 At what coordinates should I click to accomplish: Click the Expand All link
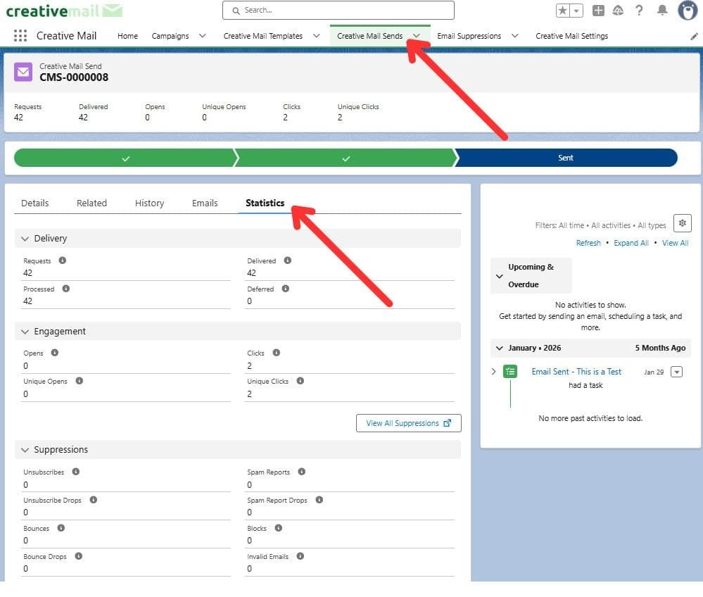(631, 243)
